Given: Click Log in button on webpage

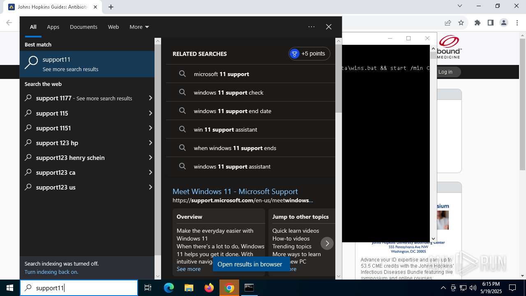Looking at the screenshot, I should coord(445,72).
